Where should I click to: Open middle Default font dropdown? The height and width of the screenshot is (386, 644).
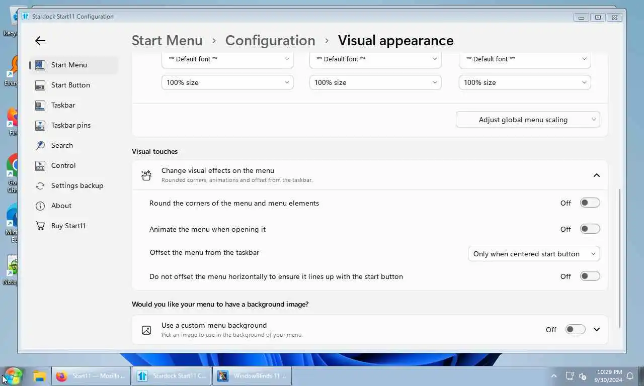tap(375, 59)
